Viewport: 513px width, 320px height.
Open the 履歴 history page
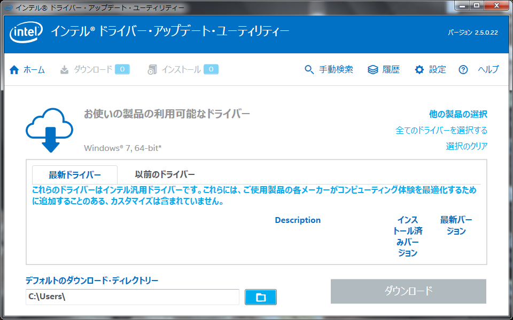pos(391,69)
